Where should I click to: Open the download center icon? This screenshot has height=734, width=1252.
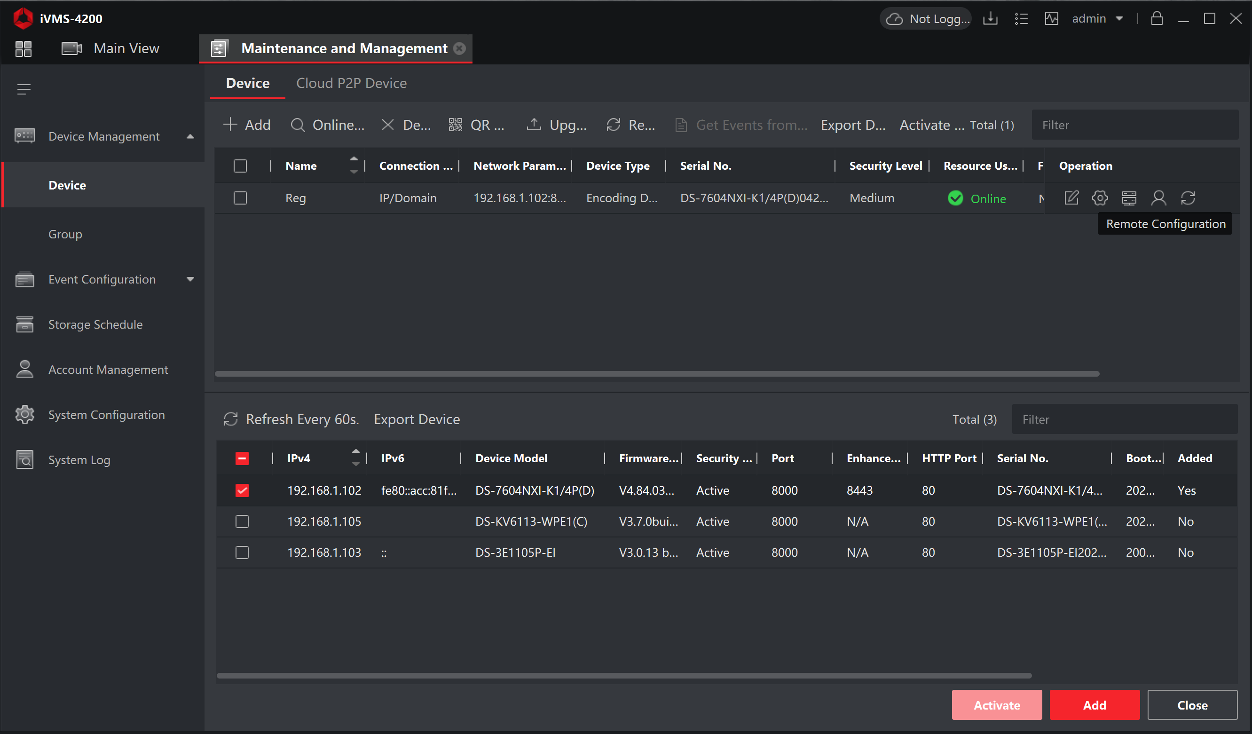point(990,19)
